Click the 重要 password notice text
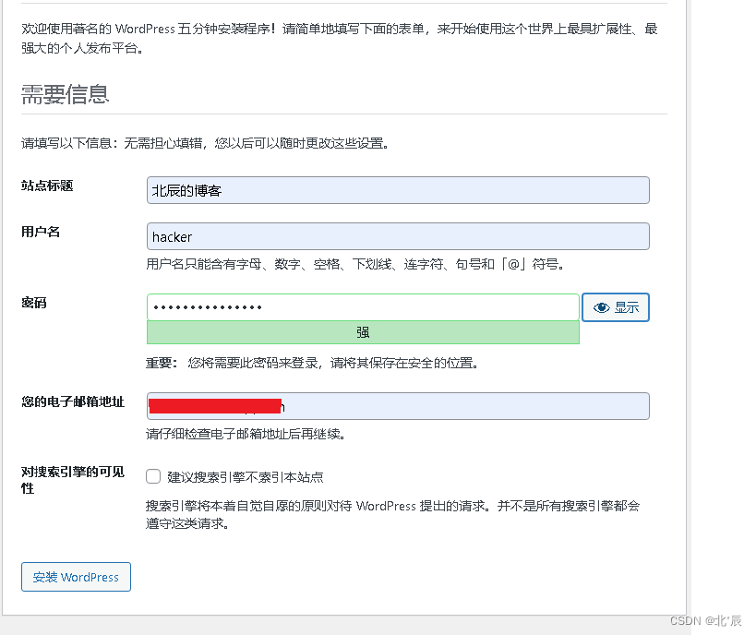This screenshot has height=635, width=756. (x=312, y=363)
